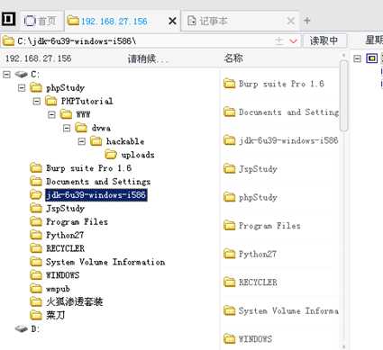Select the dvwa folder in the tree
This screenshot has width=383, height=350.
click(x=93, y=128)
